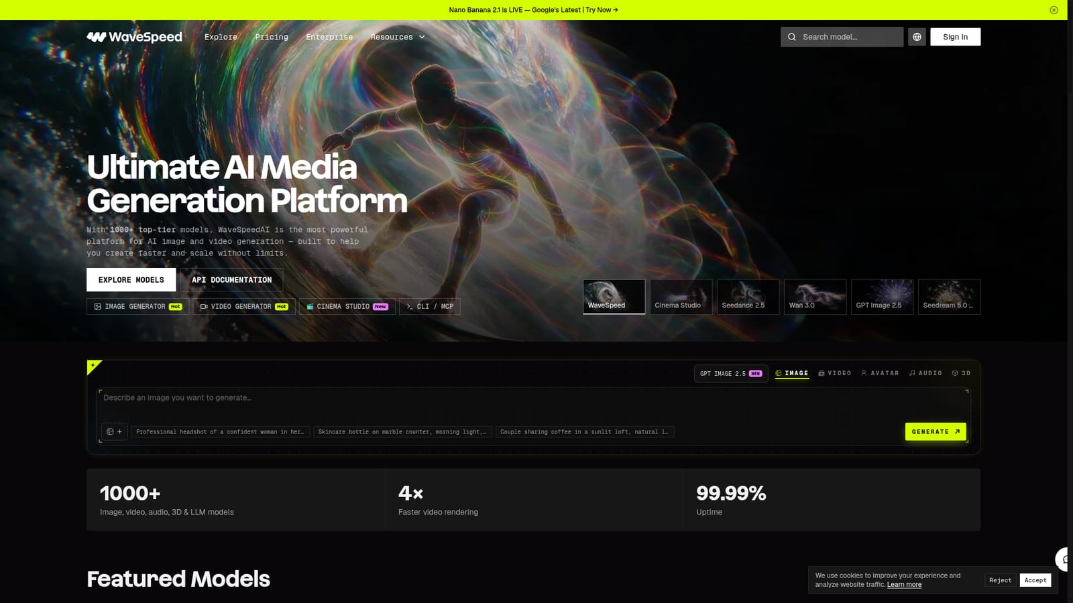
Task: Click the Try Now banner link
Action: [602, 10]
